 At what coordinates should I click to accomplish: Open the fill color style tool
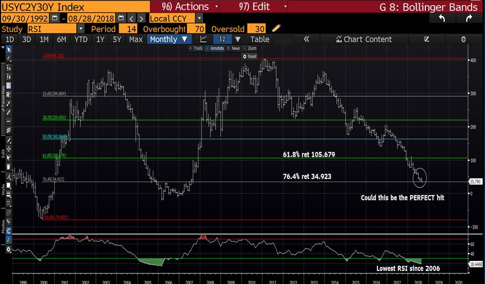[x=9, y=186]
